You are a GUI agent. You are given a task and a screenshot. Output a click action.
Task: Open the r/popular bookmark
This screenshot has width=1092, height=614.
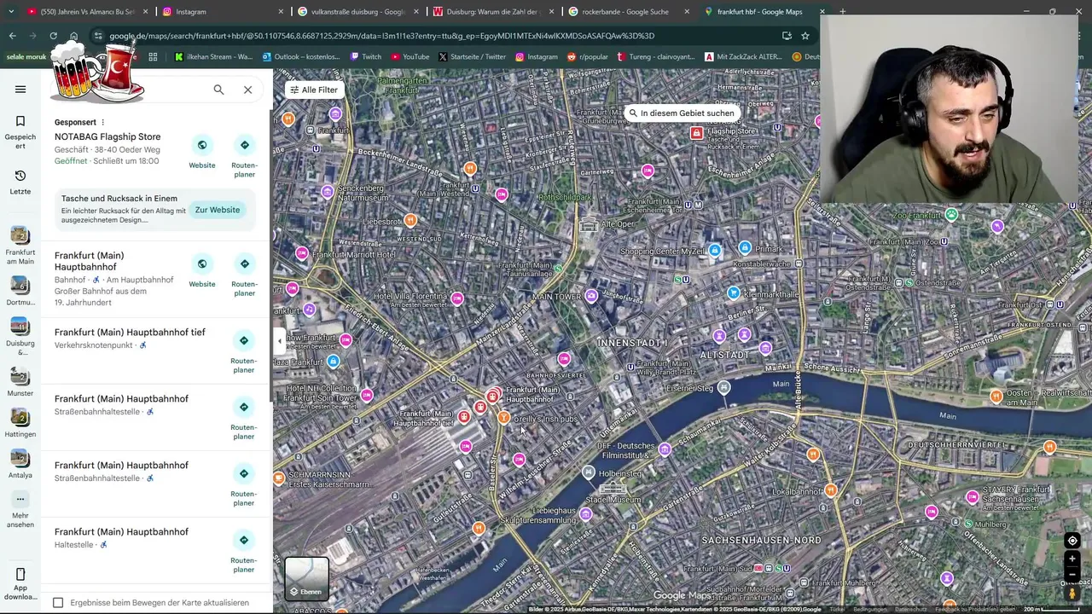(x=590, y=57)
